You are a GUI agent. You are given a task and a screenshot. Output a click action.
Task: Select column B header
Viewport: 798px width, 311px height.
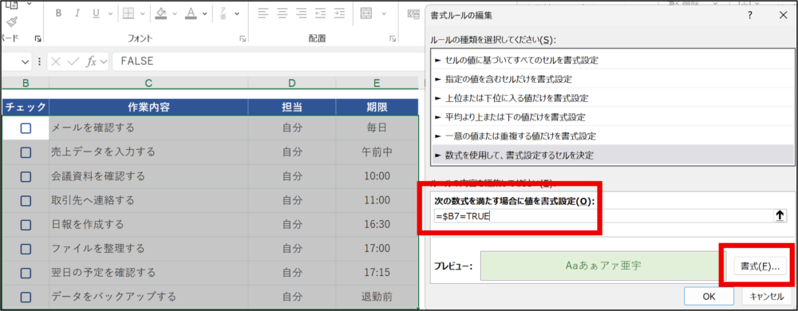click(x=26, y=83)
